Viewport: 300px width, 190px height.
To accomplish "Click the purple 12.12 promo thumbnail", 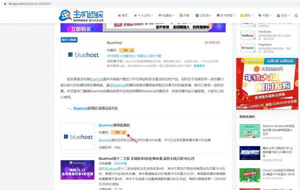I will point(77,170).
